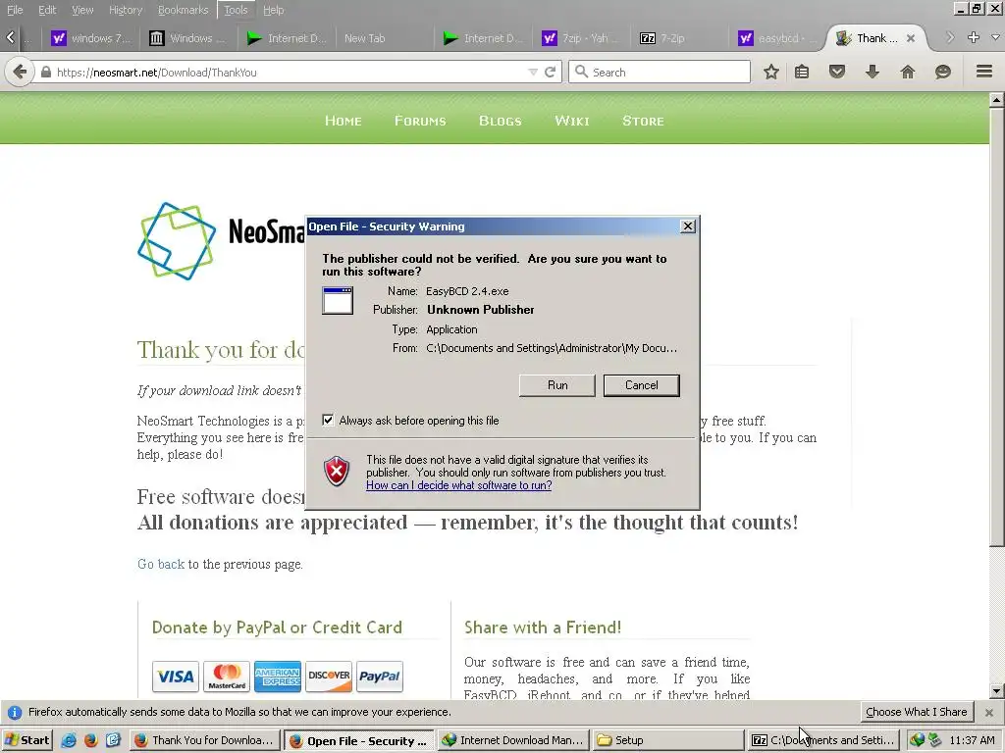This screenshot has width=1005, height=753.
Task: Click the site lock identity icon
Action: [45, 73]
